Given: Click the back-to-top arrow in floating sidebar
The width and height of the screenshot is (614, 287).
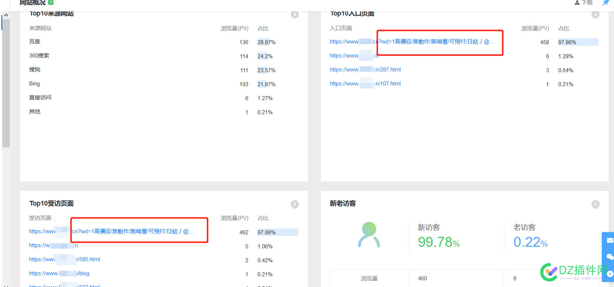Looking at the screenshot, I should (x=610, y=274).
